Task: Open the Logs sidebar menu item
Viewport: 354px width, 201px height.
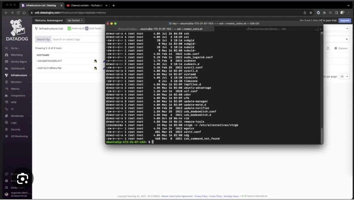Action: [18, 123]
